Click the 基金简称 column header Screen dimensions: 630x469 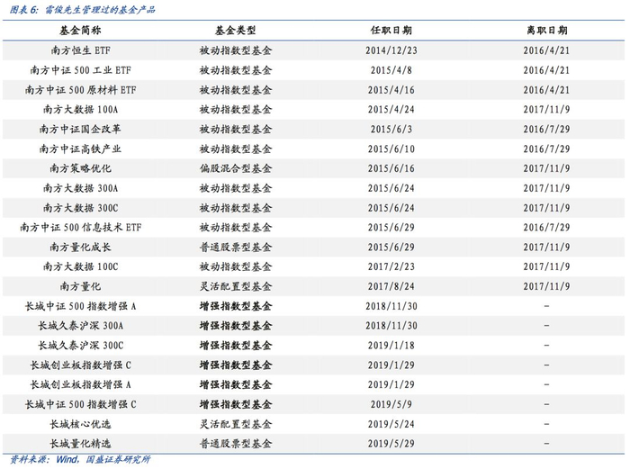[80, 30]
